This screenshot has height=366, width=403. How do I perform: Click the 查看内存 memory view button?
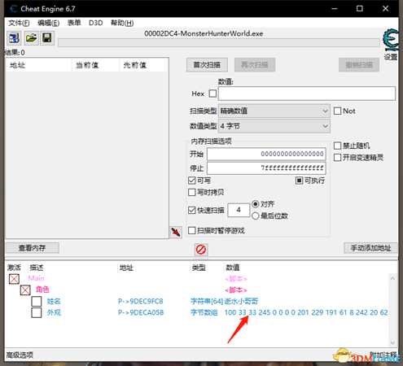click(33, 248)
